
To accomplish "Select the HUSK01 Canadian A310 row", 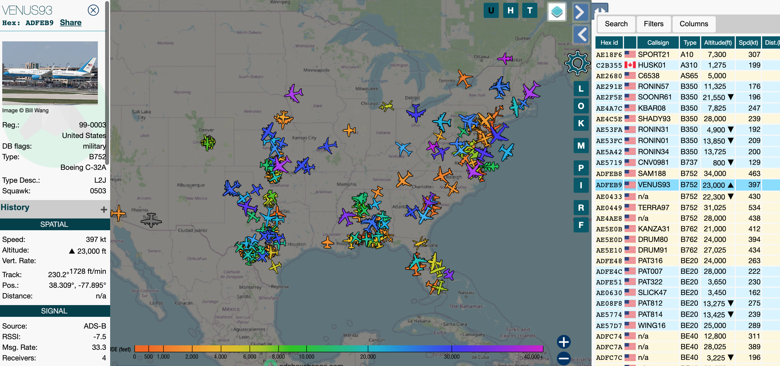I will [x=687, y=65].
